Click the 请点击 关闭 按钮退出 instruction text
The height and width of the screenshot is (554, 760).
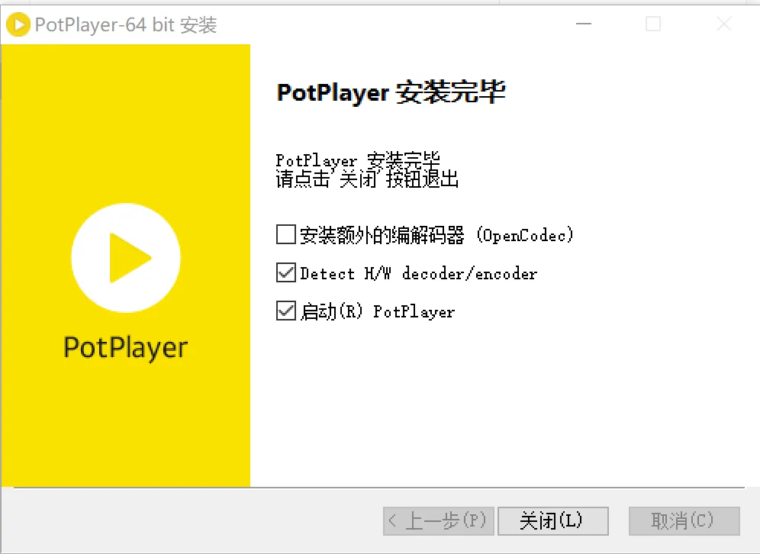click(367, 180)
